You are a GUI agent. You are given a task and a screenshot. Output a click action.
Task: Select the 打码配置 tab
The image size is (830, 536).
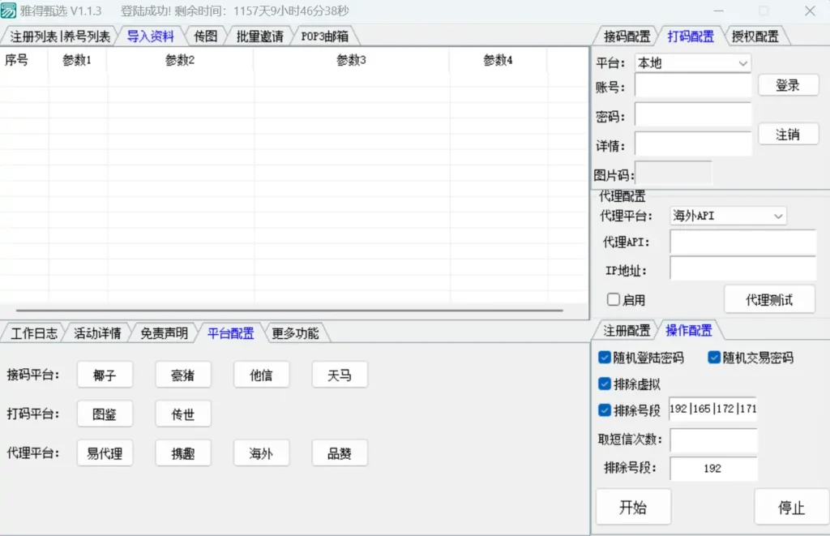(x=691, y=36)
